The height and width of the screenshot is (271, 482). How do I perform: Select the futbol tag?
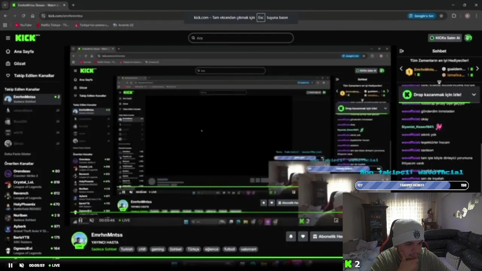coord(229,249)
